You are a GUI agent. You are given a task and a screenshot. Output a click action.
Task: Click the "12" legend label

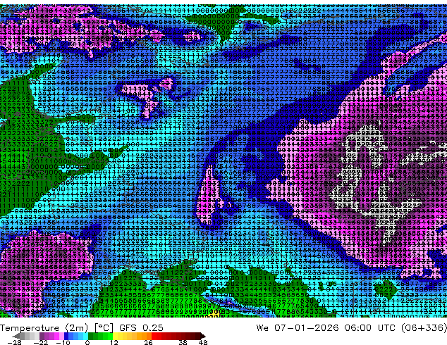(114, 342)
